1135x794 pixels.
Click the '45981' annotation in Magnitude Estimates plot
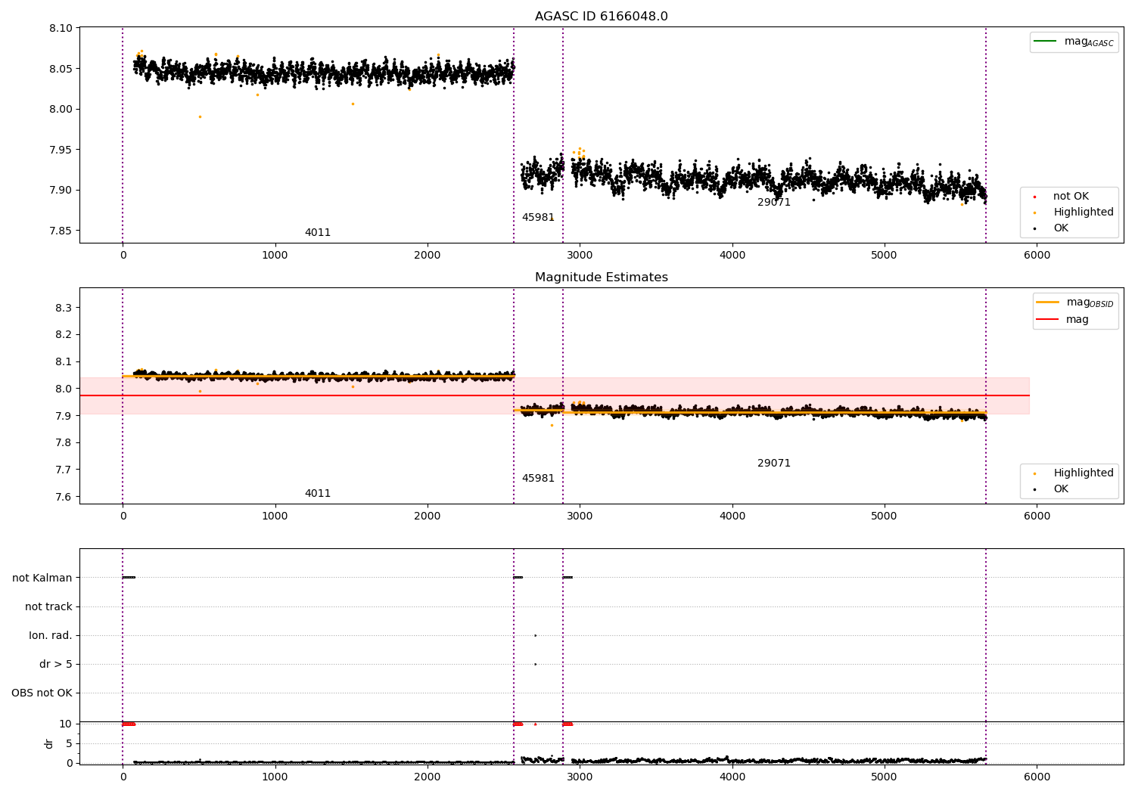(538, 479)
